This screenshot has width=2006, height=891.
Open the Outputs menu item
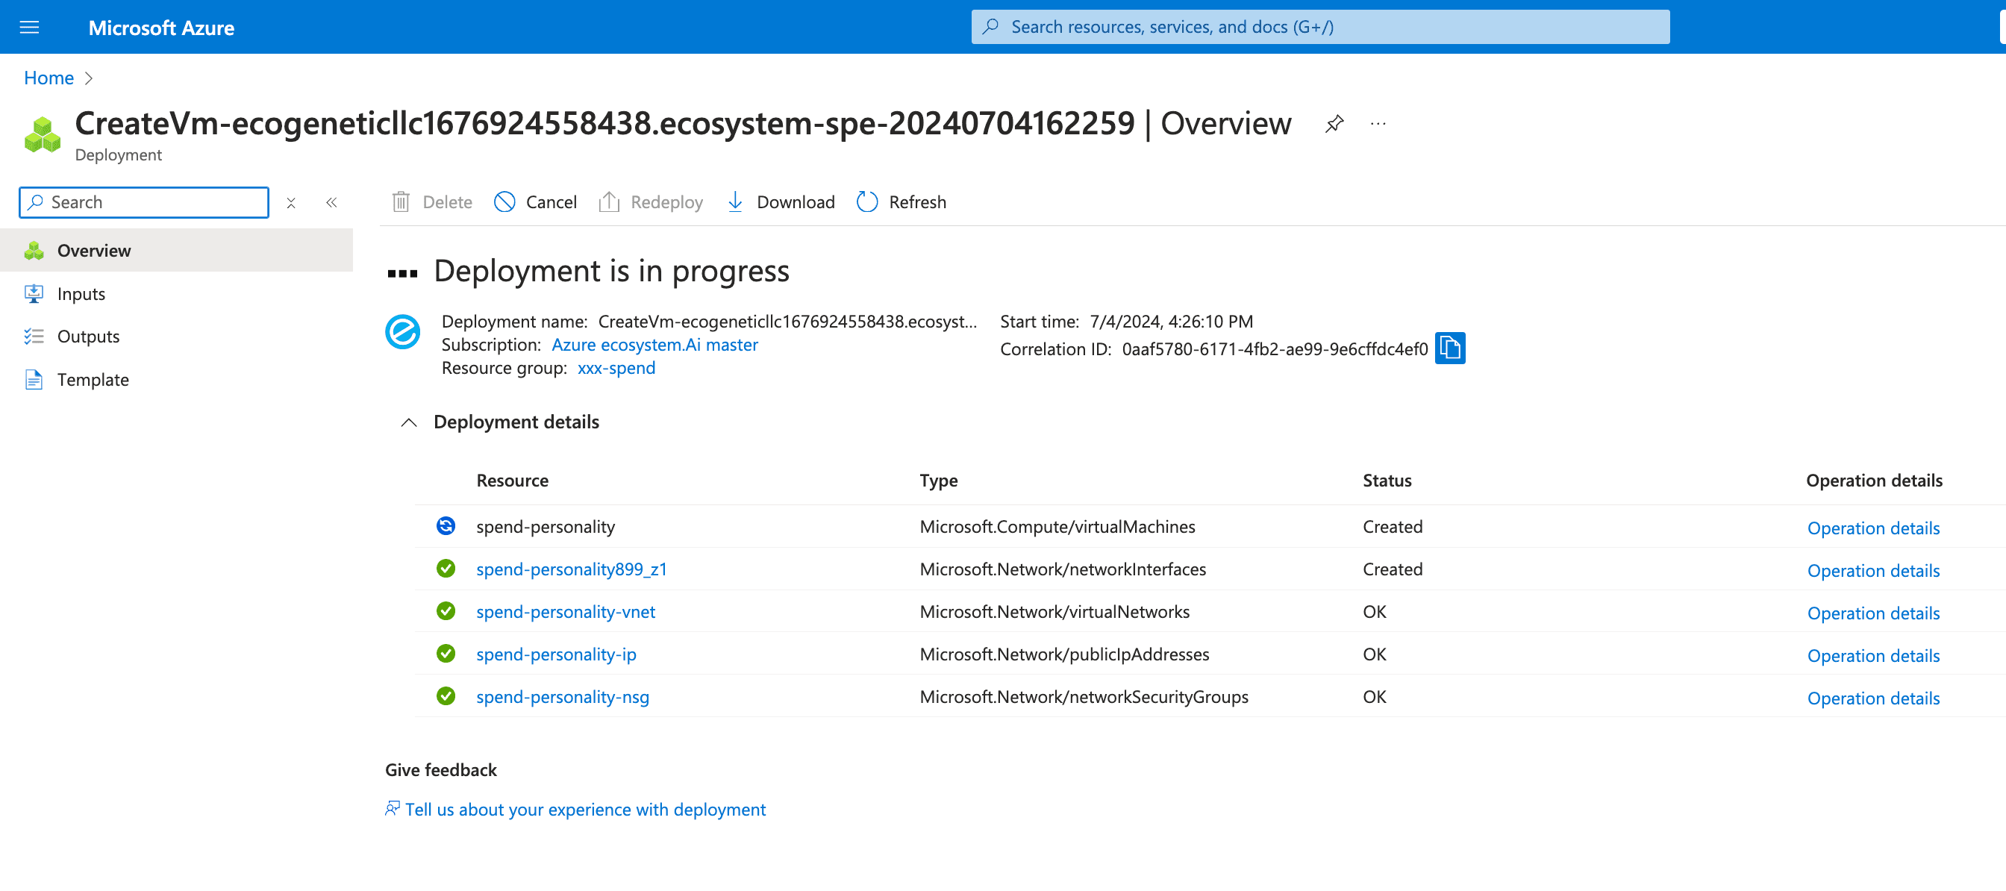[x=88, y=337]
